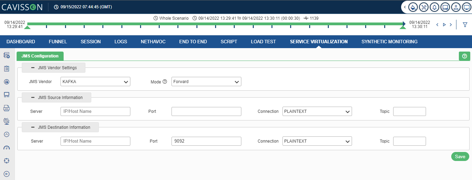This screenshot has width=472, height=180.
Task: Click the Mode help question icon
Action: (x=165, y=82)
